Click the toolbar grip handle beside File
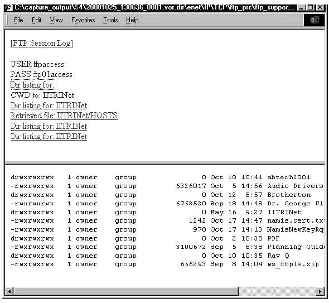329x303 pixels. tap(7, 20)
